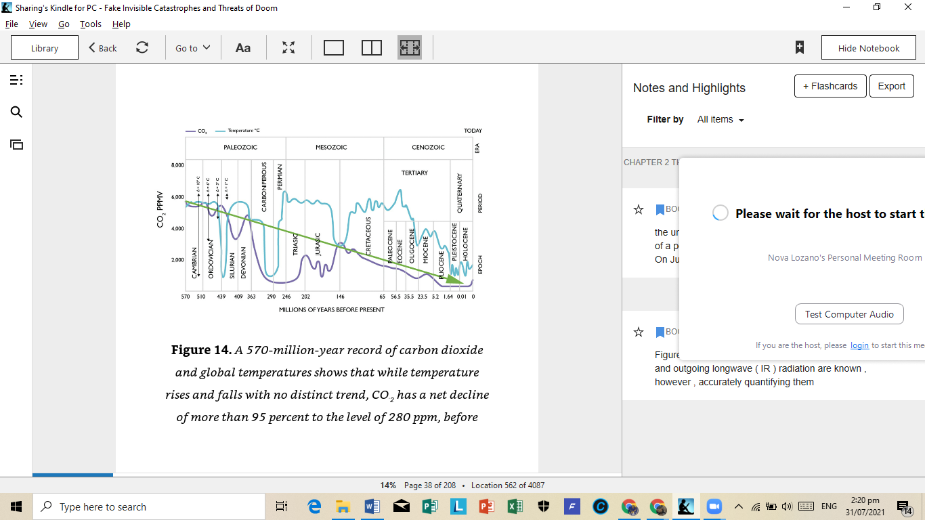Show hidden system tray icons
Image resolution: width=925 pixels, height=520 pixels.
point(738,506)
